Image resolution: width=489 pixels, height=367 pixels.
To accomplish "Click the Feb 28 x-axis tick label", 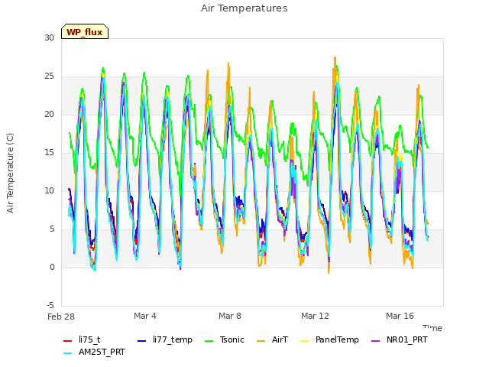I will [x=61, y=317].
